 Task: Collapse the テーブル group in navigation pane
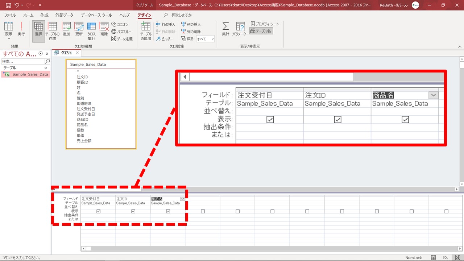pos(46,68)
